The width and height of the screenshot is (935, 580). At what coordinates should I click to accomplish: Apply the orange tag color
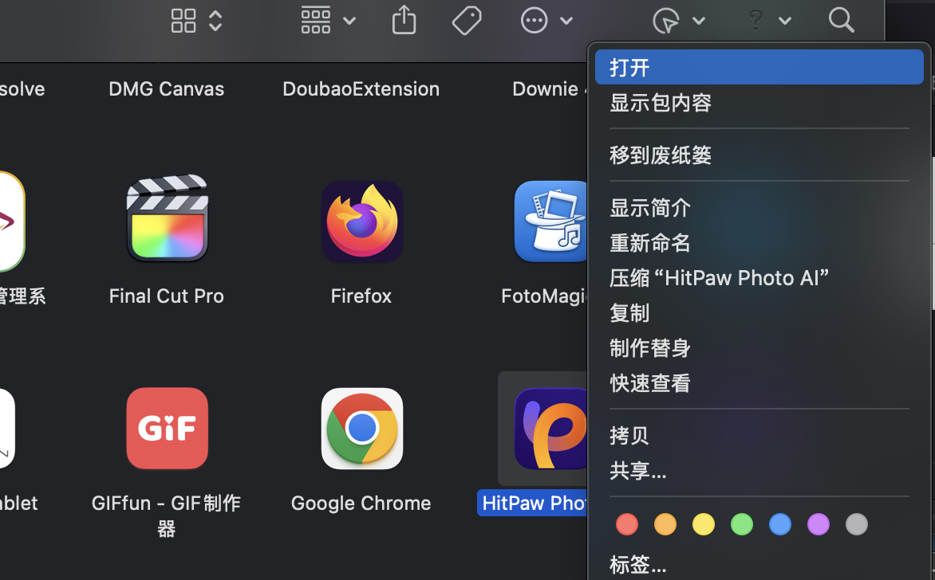665,524
